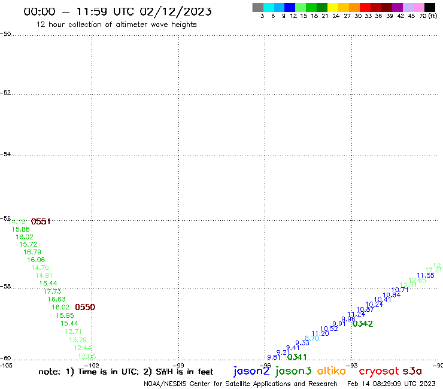
Task: Click the NOAA/NESDIS Center credit line
Action: pos(241,384)
